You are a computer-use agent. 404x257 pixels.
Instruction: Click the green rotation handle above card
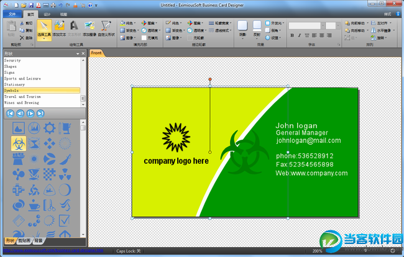tap(210, 79)
